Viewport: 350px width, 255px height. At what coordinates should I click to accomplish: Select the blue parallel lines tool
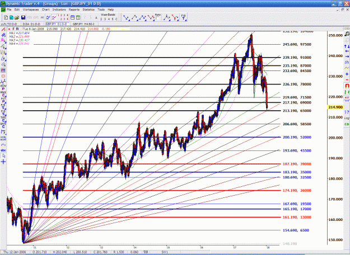tap(3, 35)
